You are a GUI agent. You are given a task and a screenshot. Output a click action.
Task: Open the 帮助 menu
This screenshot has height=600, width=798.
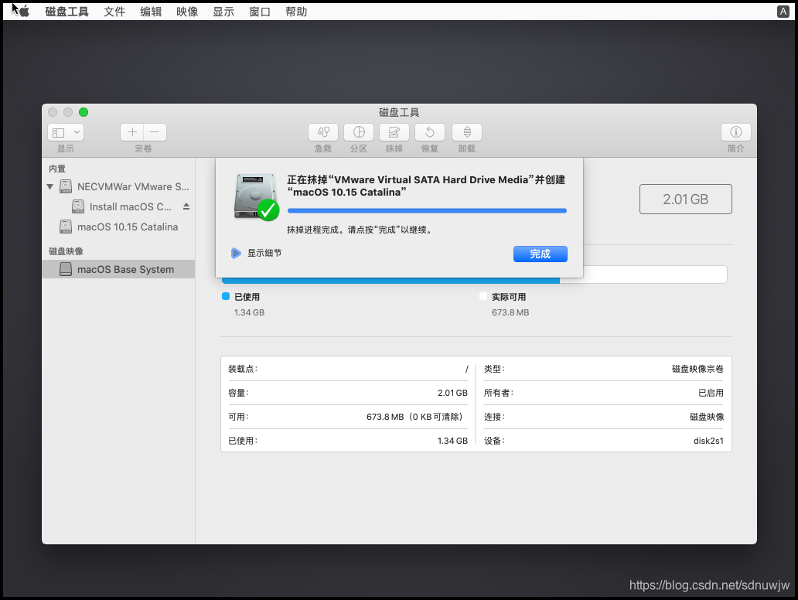point(296,12)
